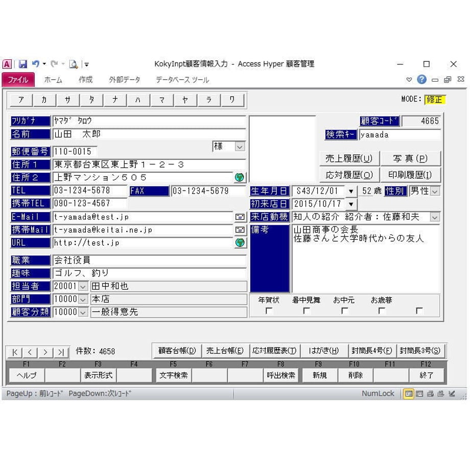Click the 顧客台帳(D) report button
Image resolution: width=470 pixels, height=470 pixels.
click(x=177, y=350)
